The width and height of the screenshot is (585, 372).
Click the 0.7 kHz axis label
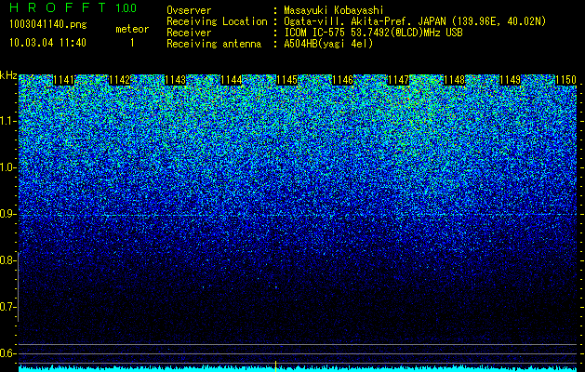(x=8, y=307)
